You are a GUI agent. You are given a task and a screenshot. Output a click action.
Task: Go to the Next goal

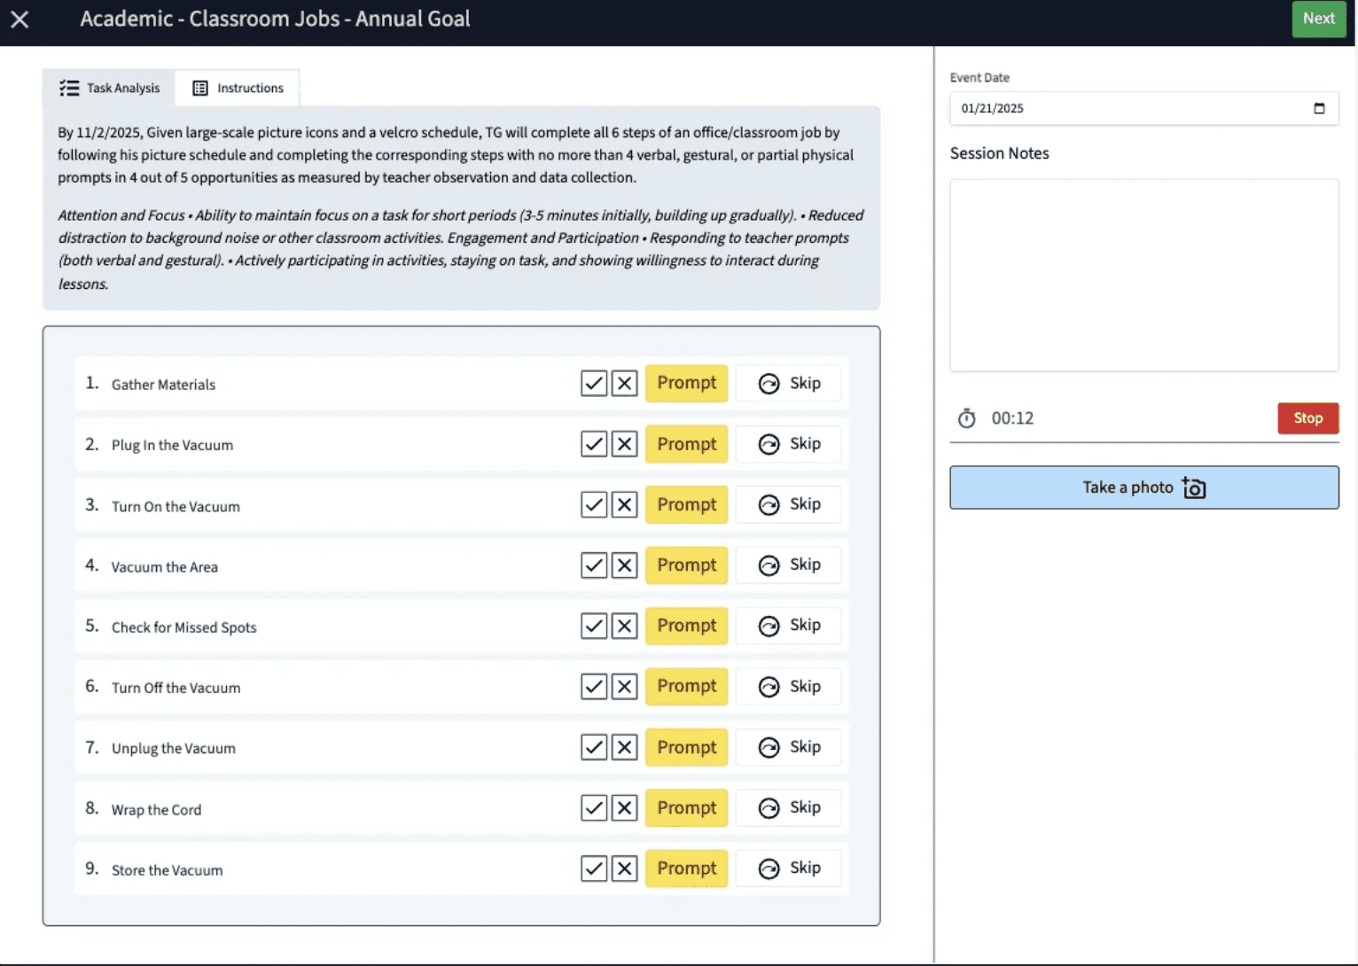pyautogui.click(x=1318, y=19)
